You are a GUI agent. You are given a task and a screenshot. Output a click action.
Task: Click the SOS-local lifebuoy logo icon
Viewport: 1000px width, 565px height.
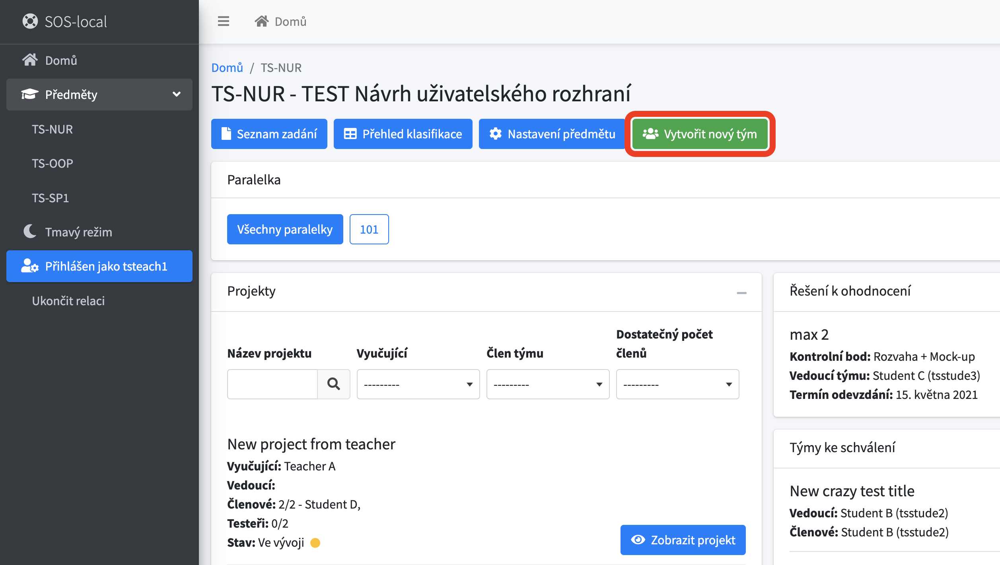(x=30, y=21)
